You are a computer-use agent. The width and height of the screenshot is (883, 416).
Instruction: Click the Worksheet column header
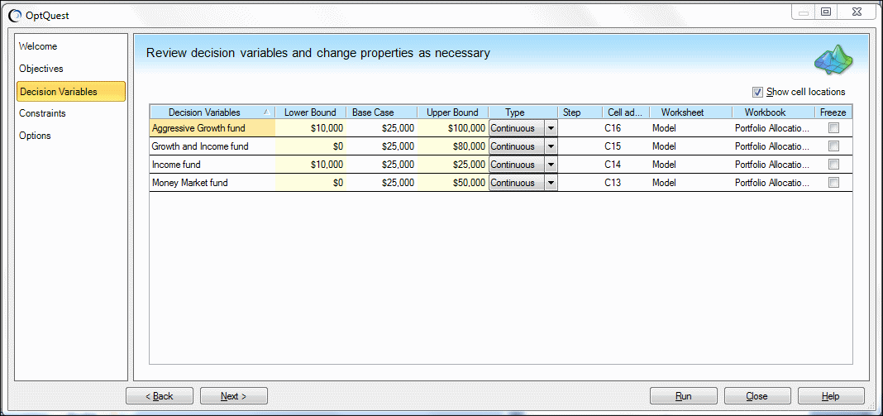click(x=691, y=112)
